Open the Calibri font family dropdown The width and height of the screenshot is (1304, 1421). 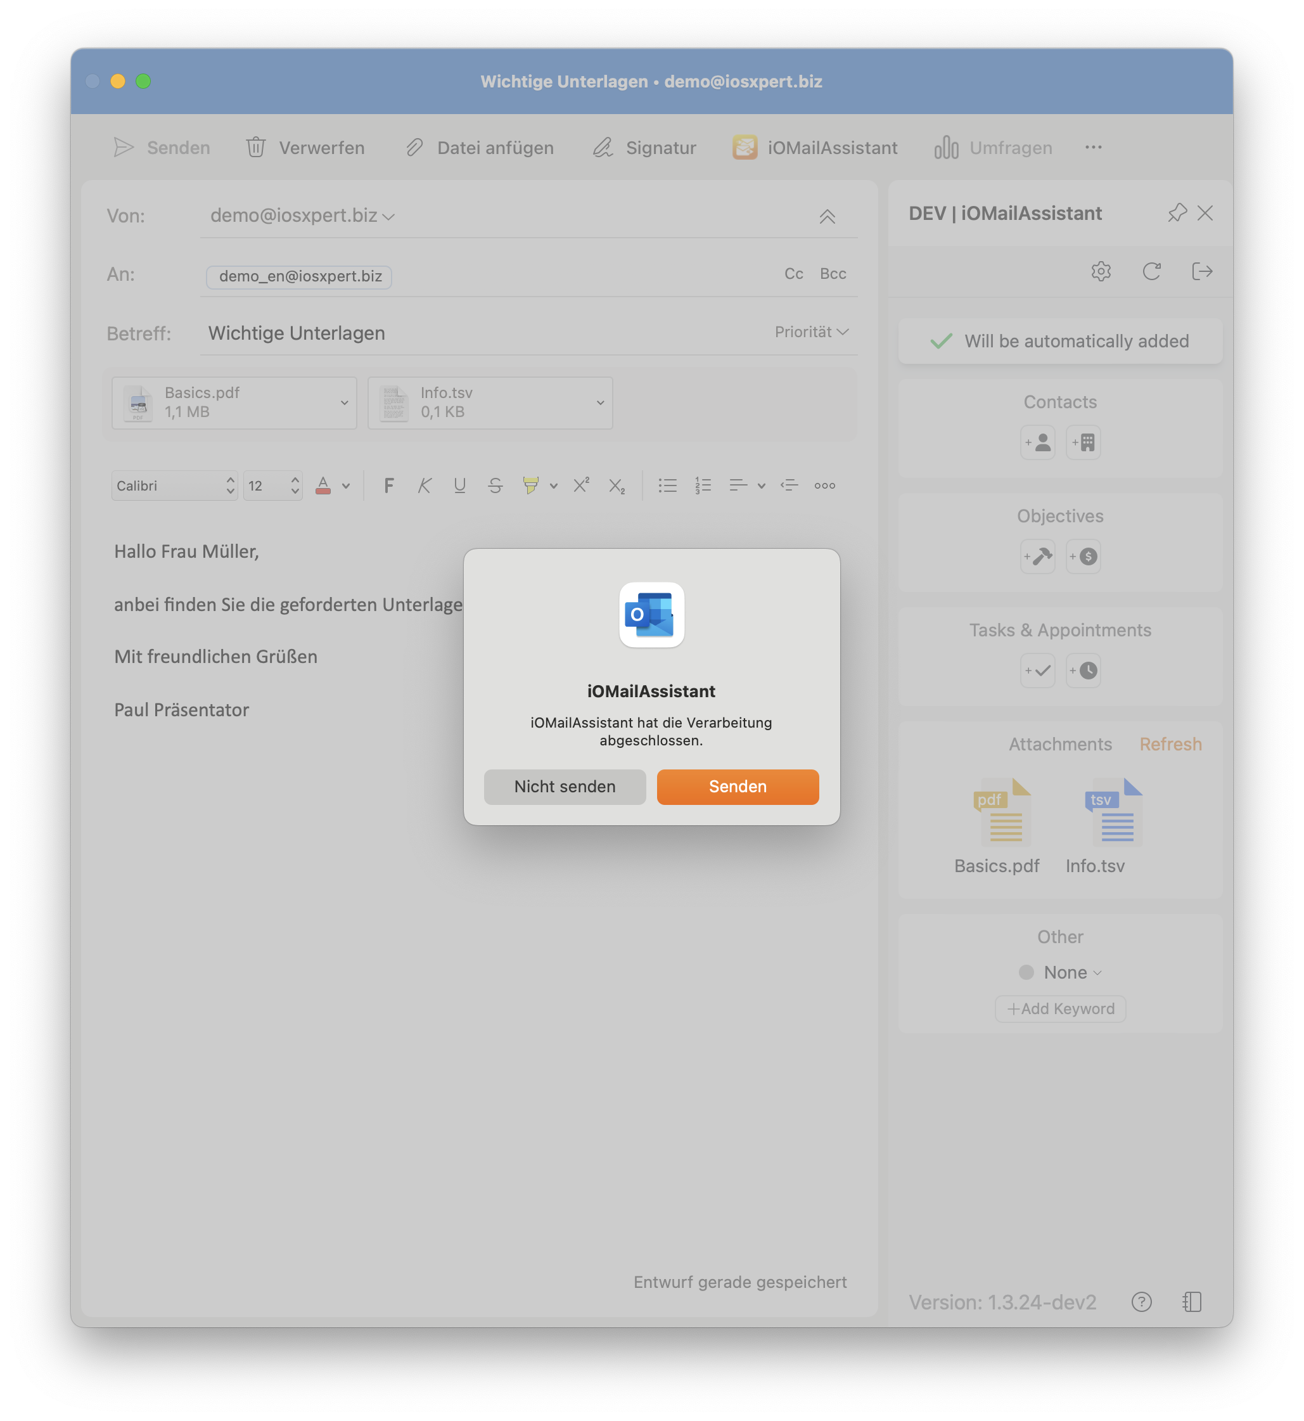(x=174, y=485)
